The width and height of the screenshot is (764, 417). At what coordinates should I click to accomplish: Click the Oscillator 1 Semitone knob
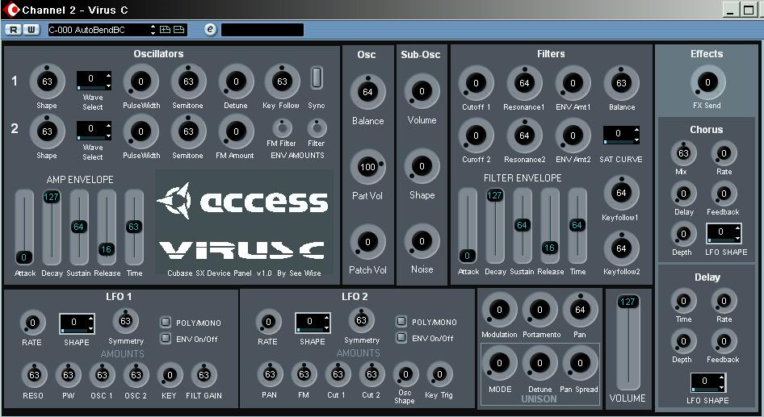[188, 81]
